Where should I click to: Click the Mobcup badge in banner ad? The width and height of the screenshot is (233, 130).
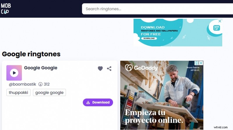pyautogui.click(x=216, y=28)
